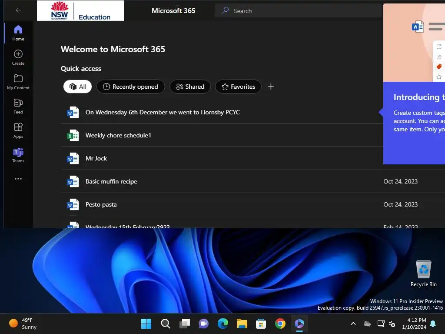Viewport: 445px width, 334px height.
Task: Click Excel icon beside Weekly chore schedule1
Action: point(73,136)
